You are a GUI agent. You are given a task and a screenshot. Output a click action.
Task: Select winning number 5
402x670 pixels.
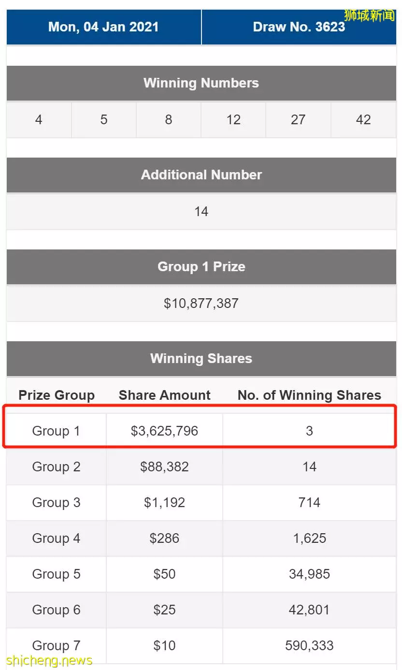pyautogui.click(x=103, y=120)
